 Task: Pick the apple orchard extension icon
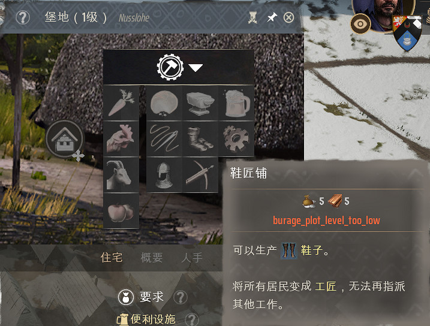(121, 211)
